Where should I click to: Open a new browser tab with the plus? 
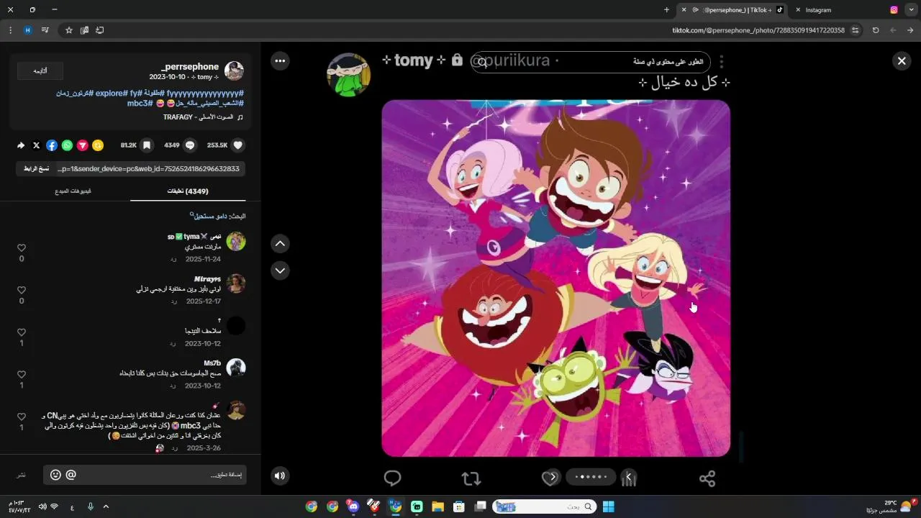pos(666,10)
